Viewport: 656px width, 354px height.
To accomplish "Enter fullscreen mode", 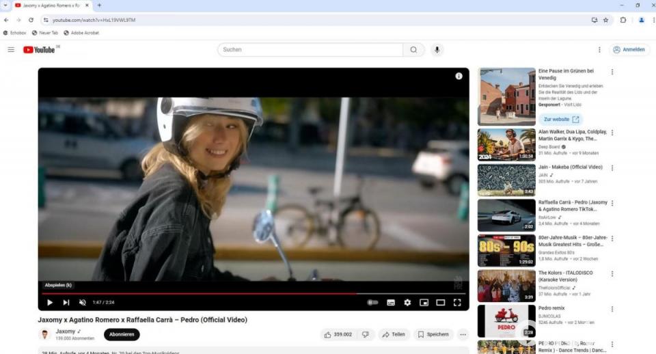I will pos(457,302).
